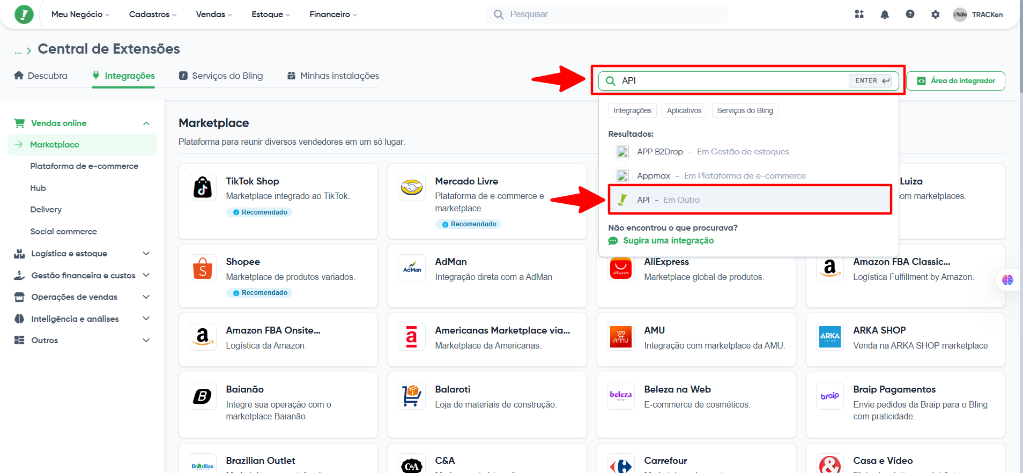Click the floating brain assistant icon
1023x473 pixels.
(1007, 279)
